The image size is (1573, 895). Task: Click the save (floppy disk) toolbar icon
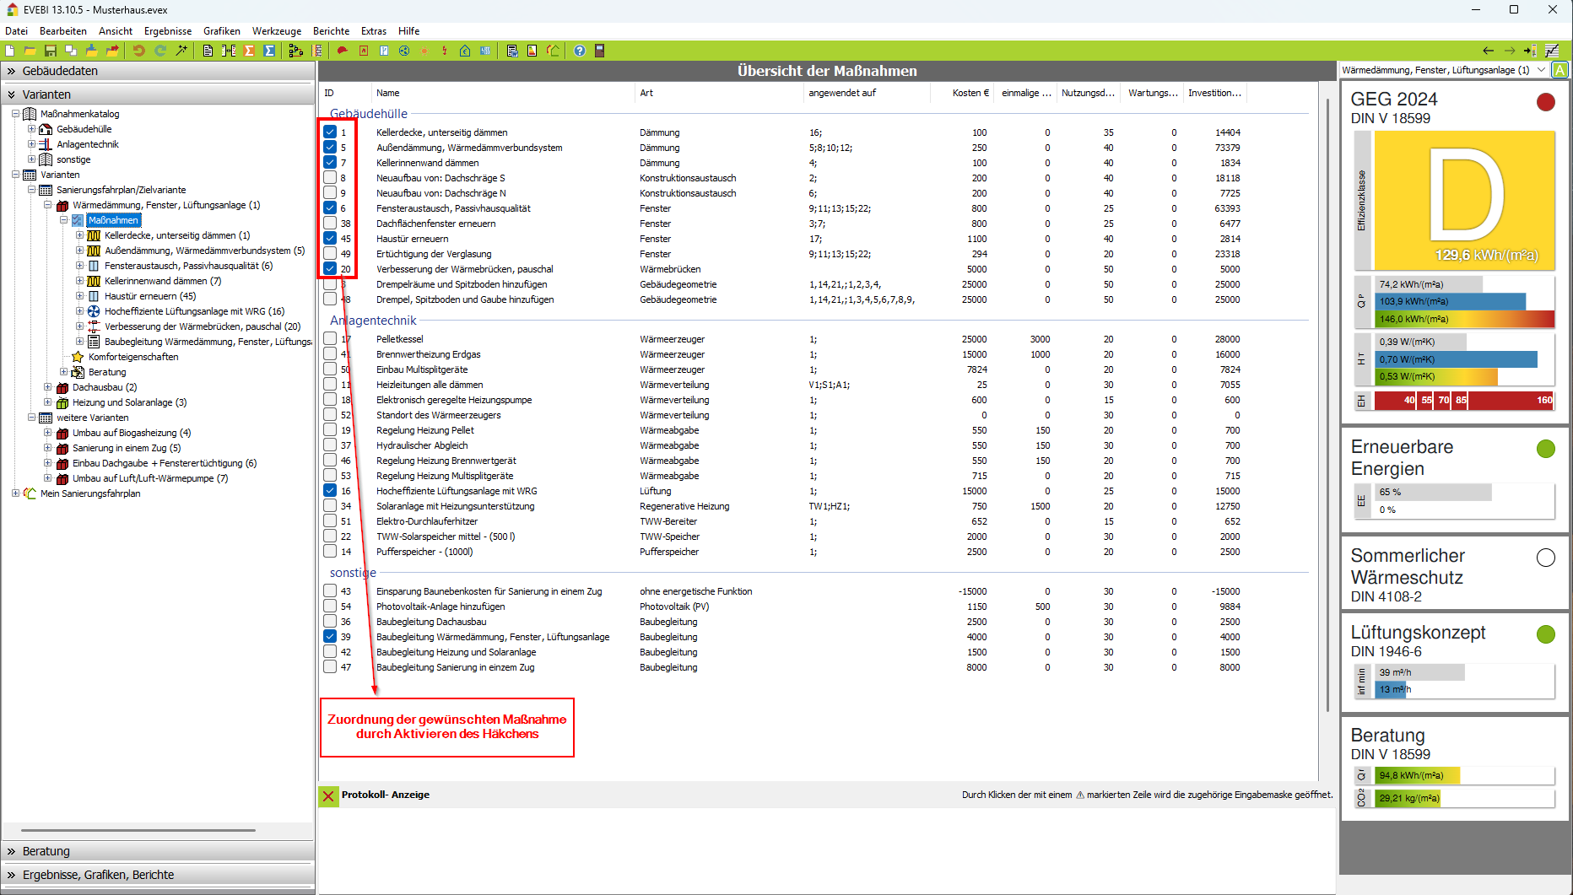51,51
